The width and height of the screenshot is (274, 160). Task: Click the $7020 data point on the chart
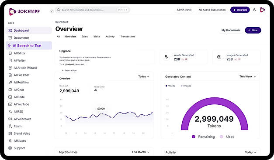click(101, 114)
